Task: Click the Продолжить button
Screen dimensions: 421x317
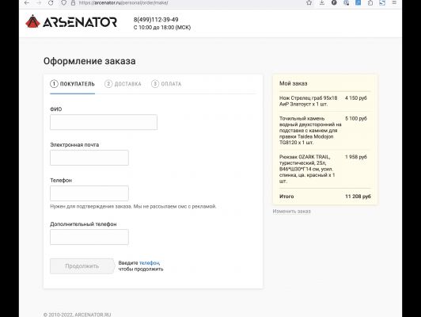Action: (82, 266)
